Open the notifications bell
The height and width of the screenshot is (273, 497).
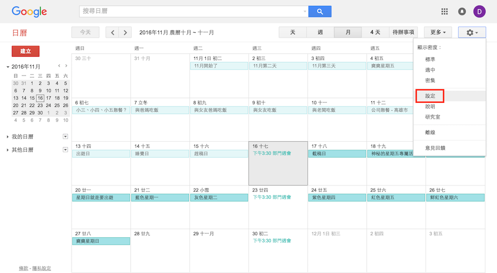[462, 11]
